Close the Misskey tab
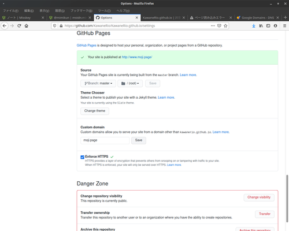Screen dimensions: 289x231 coord(43,17)
